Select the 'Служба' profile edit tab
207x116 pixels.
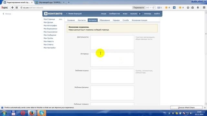pyautogui.click(x=125, y=20)
